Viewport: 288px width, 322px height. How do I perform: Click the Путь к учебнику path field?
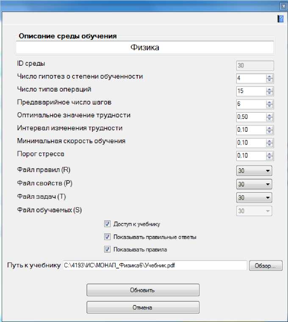(x=155, y=266)
